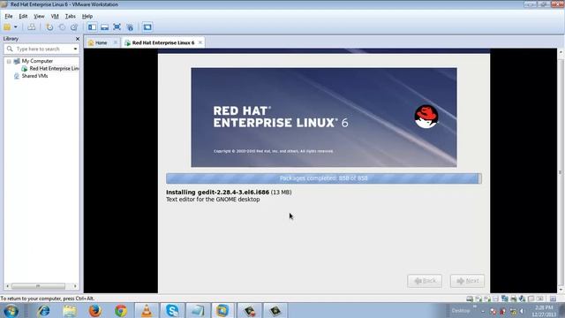The width and height of the screenshot is (565, 318).
Task: Click the Back button in the installer
Action: (x=425, y=281)
